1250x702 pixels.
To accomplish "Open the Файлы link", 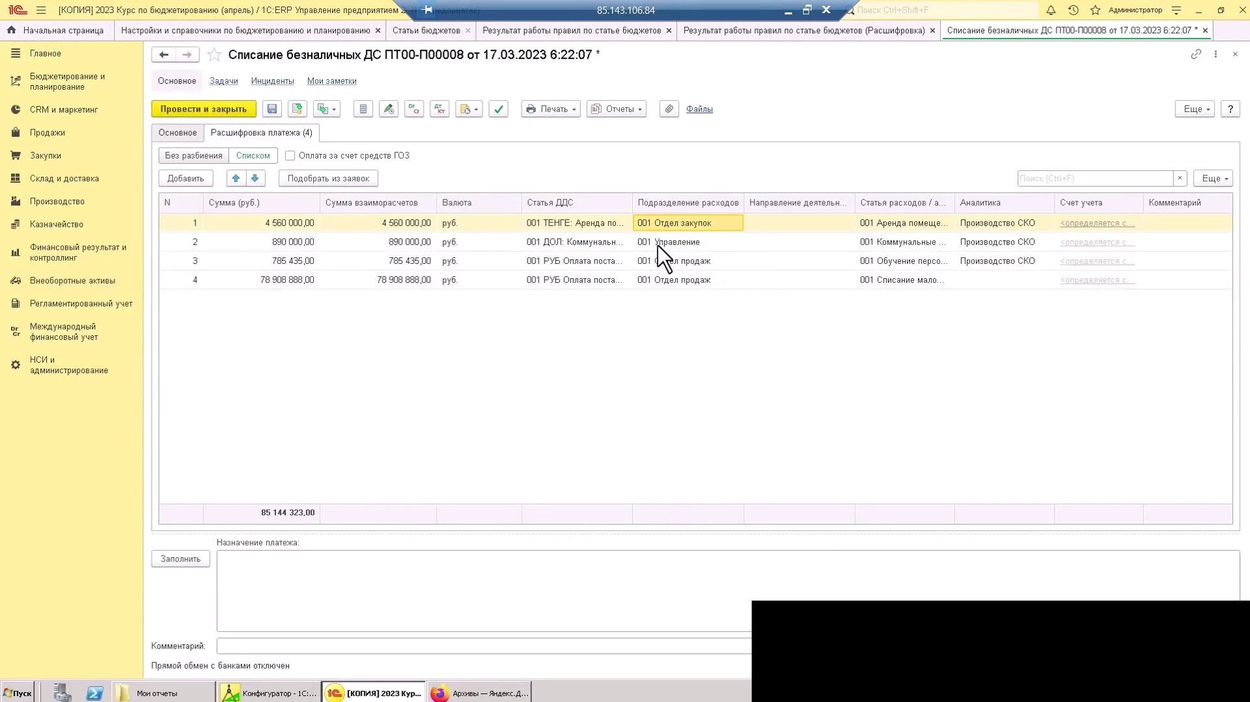I will point(699,109).
